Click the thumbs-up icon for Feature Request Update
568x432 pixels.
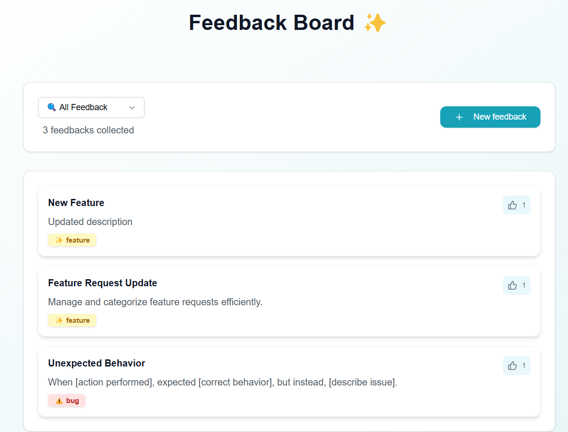coord(511,285)
